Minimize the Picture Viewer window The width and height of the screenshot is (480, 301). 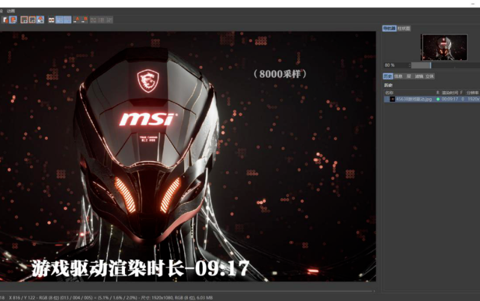[473, 4]
